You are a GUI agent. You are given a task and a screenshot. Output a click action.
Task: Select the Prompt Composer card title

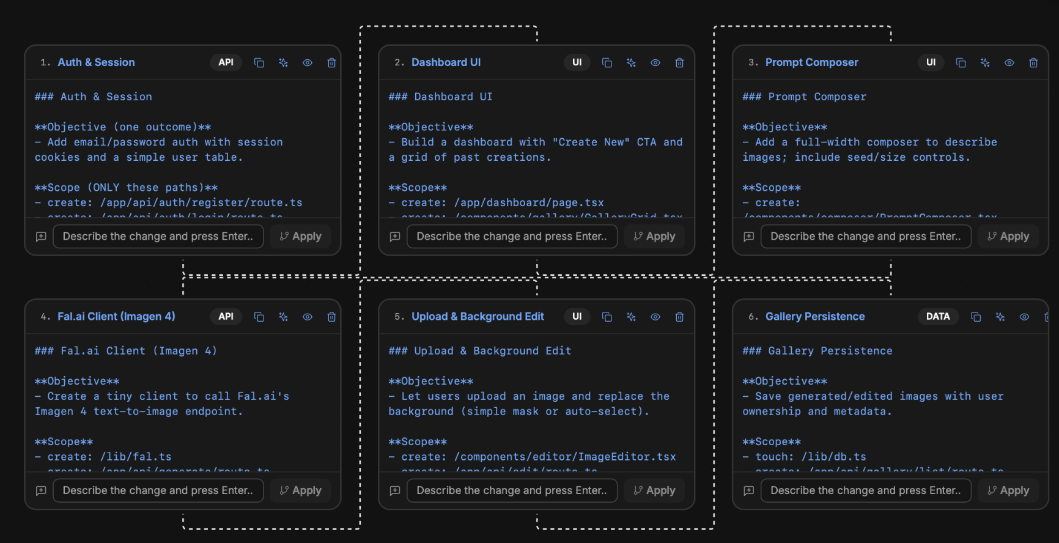tap(811, 62)
